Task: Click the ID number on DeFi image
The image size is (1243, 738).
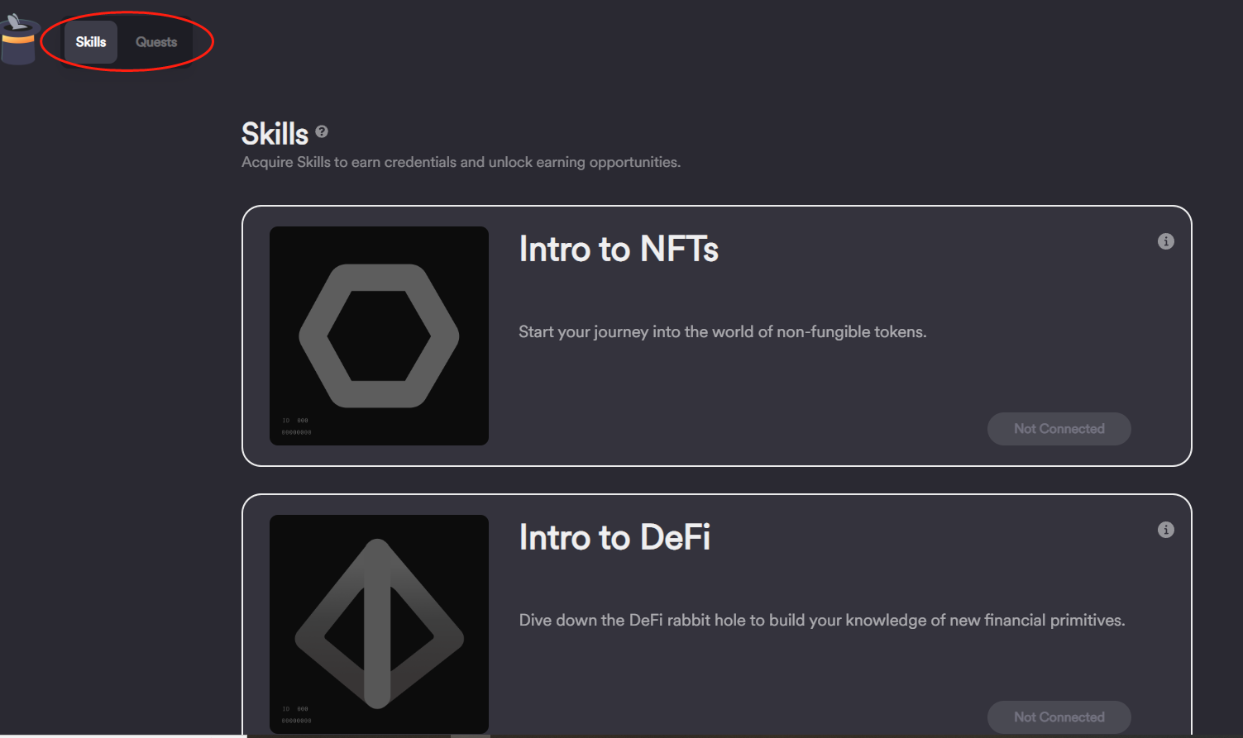Action: [296, 715]
